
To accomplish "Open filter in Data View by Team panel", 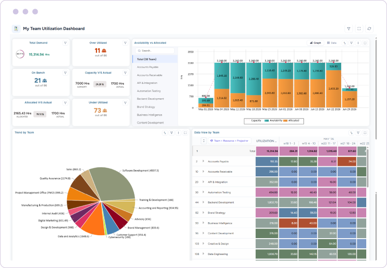I will [x=358, y=133].
